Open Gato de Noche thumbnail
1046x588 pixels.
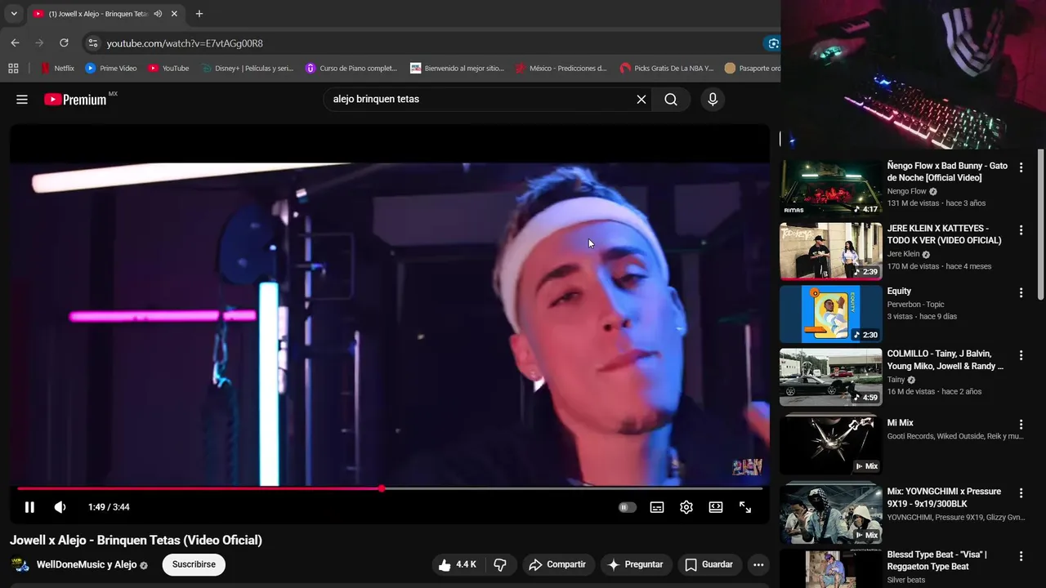[830, 188]
